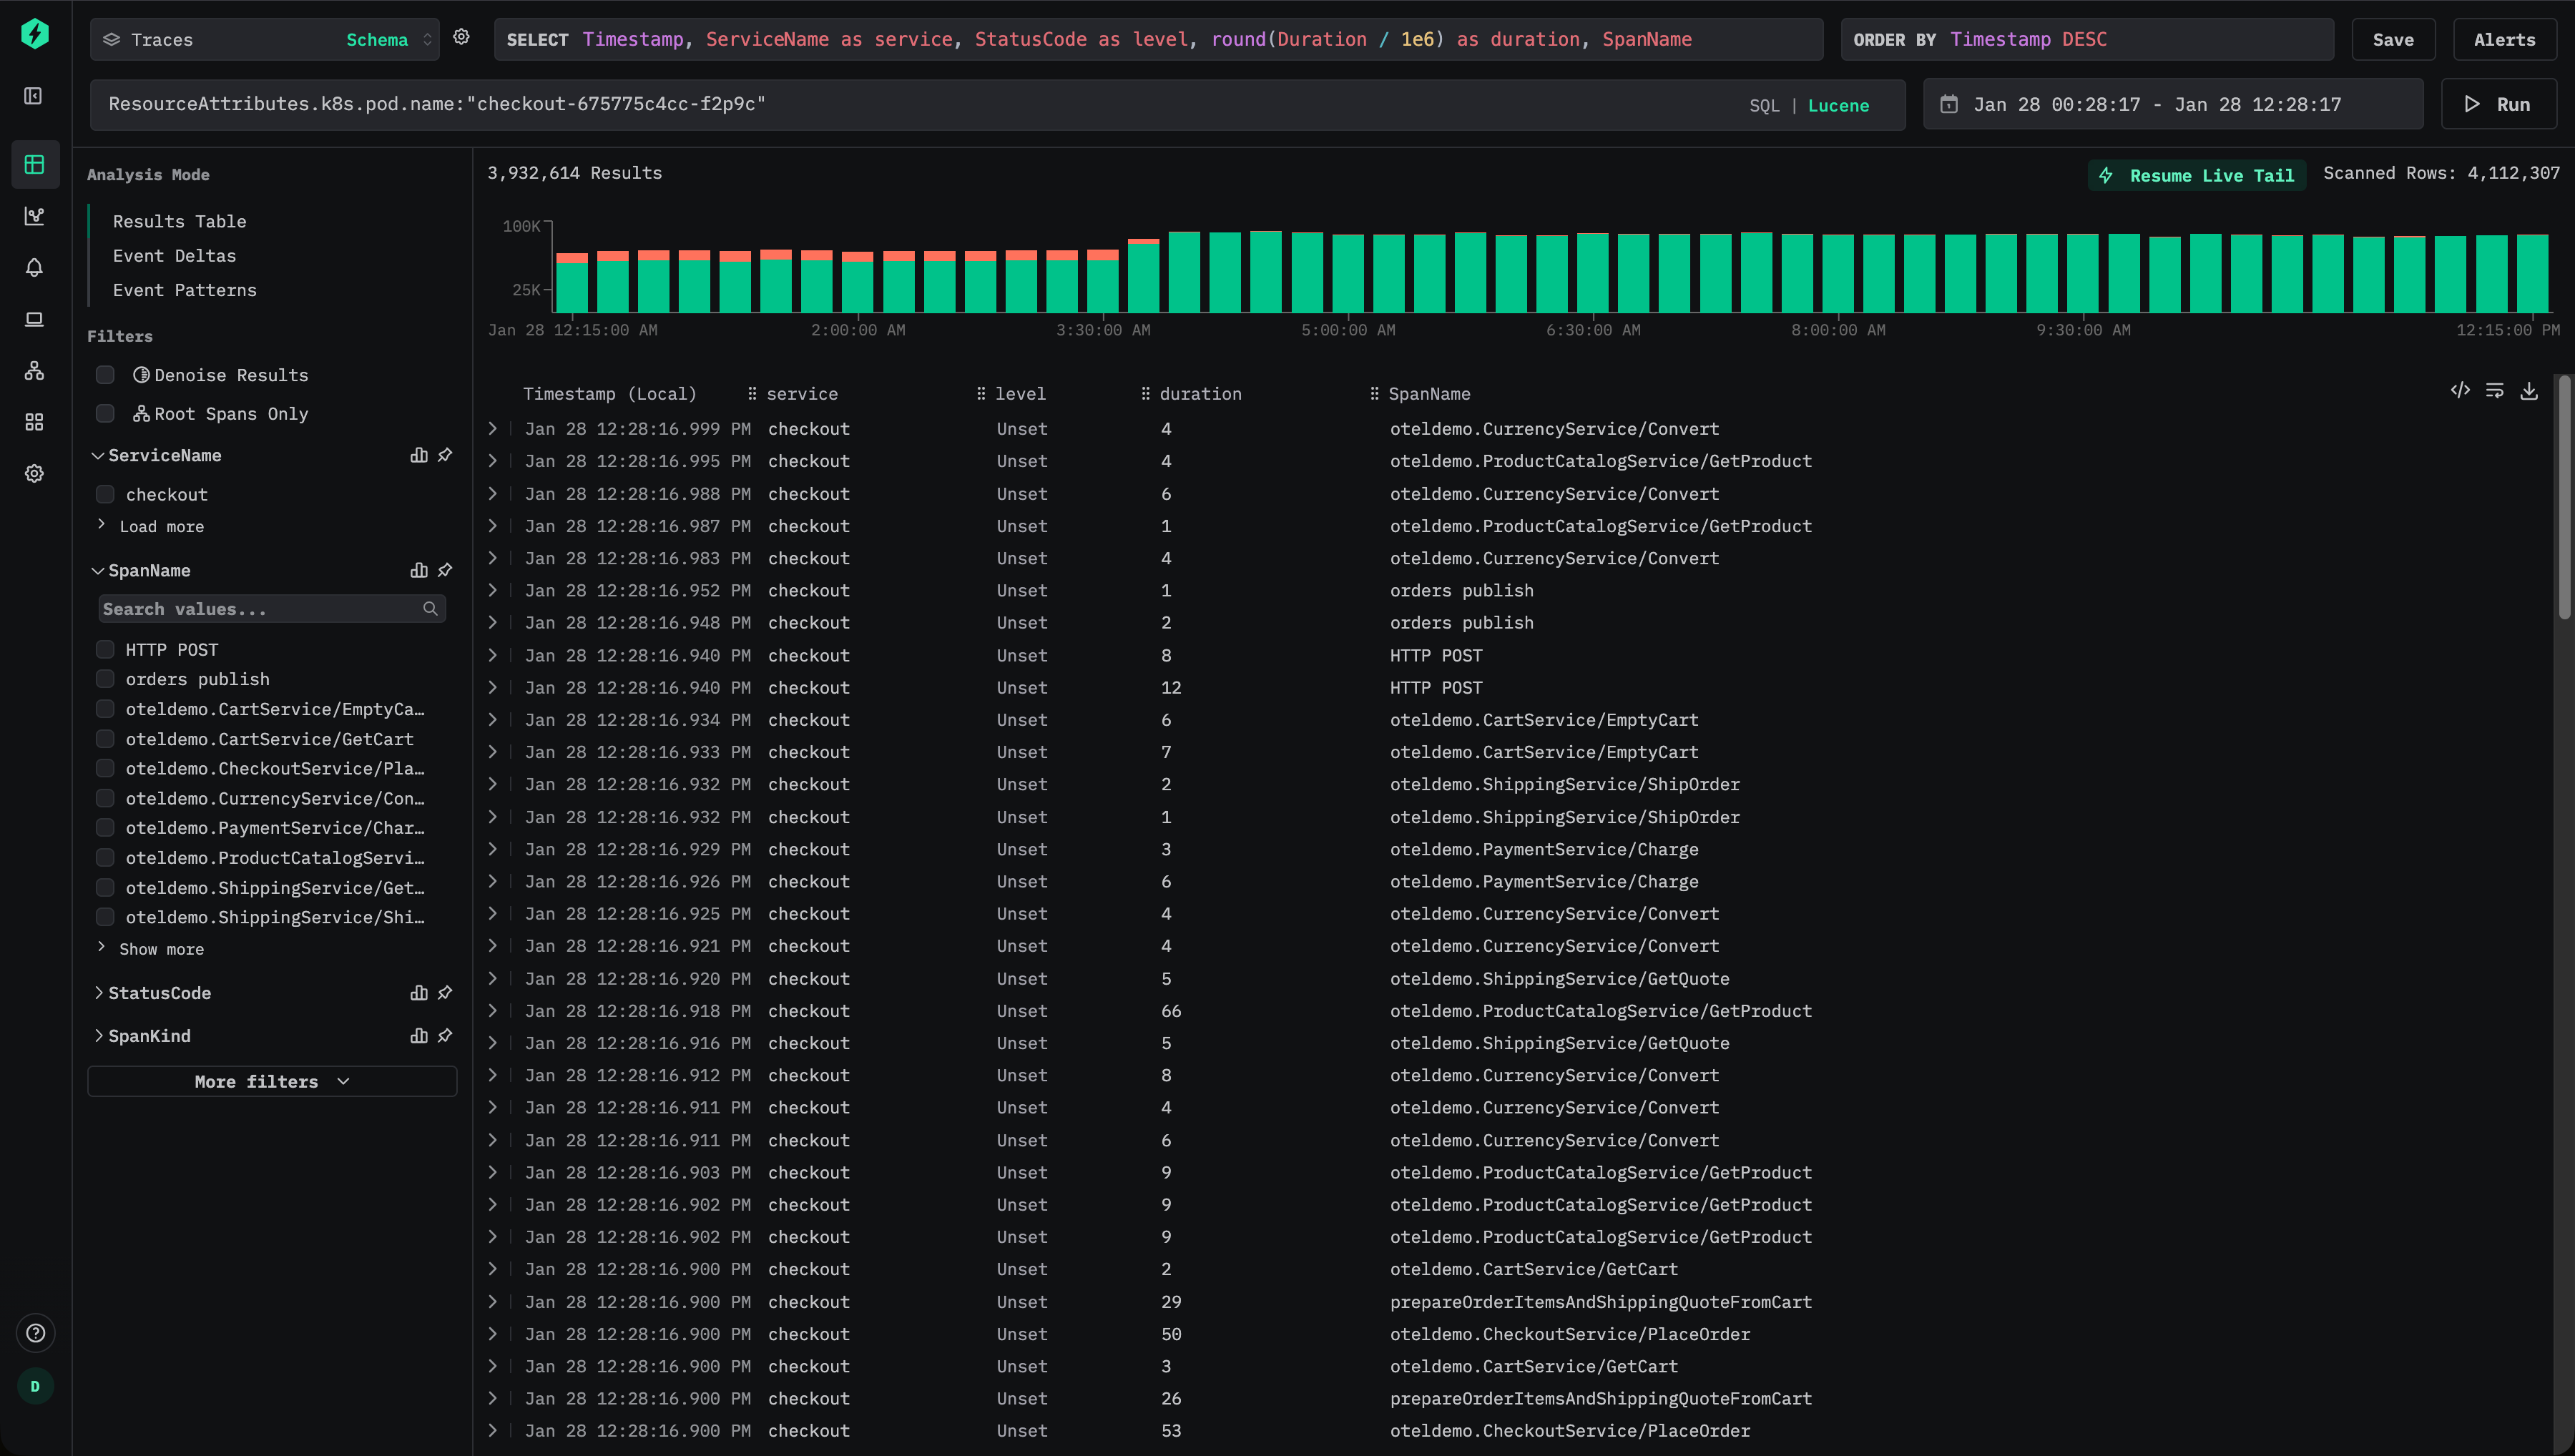Select Event Patterns analysis mode
2575x1456 pixels.
(x=184, y=290)
